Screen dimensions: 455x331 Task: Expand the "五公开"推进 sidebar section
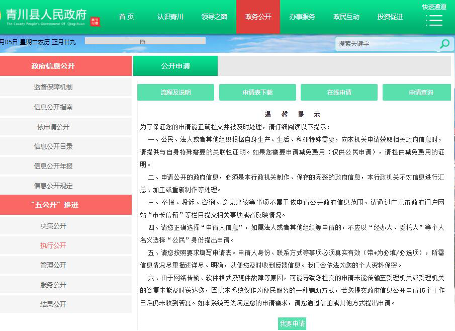pos(66,205)
